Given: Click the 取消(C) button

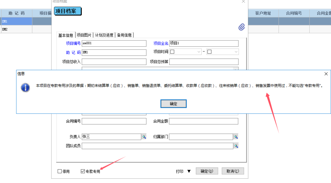Looking at the screenshot, I should (x=233, y=171).
